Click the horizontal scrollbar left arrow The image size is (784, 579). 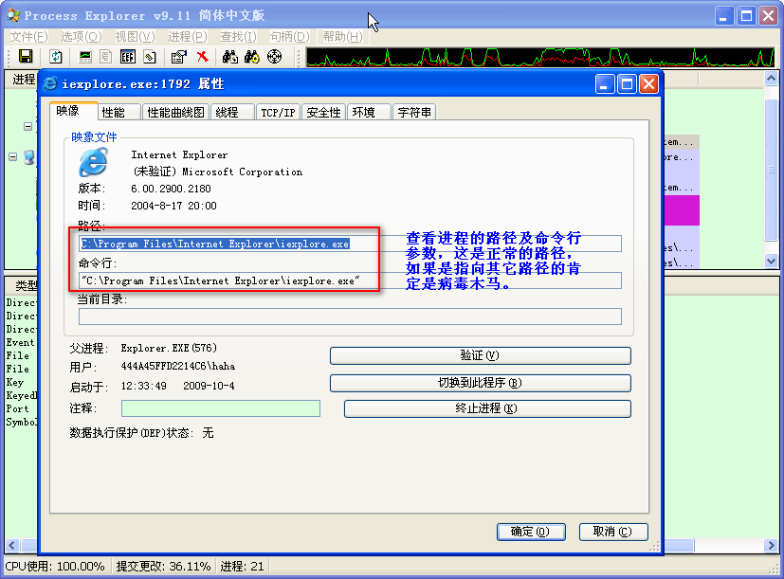[x=12, y=545]
